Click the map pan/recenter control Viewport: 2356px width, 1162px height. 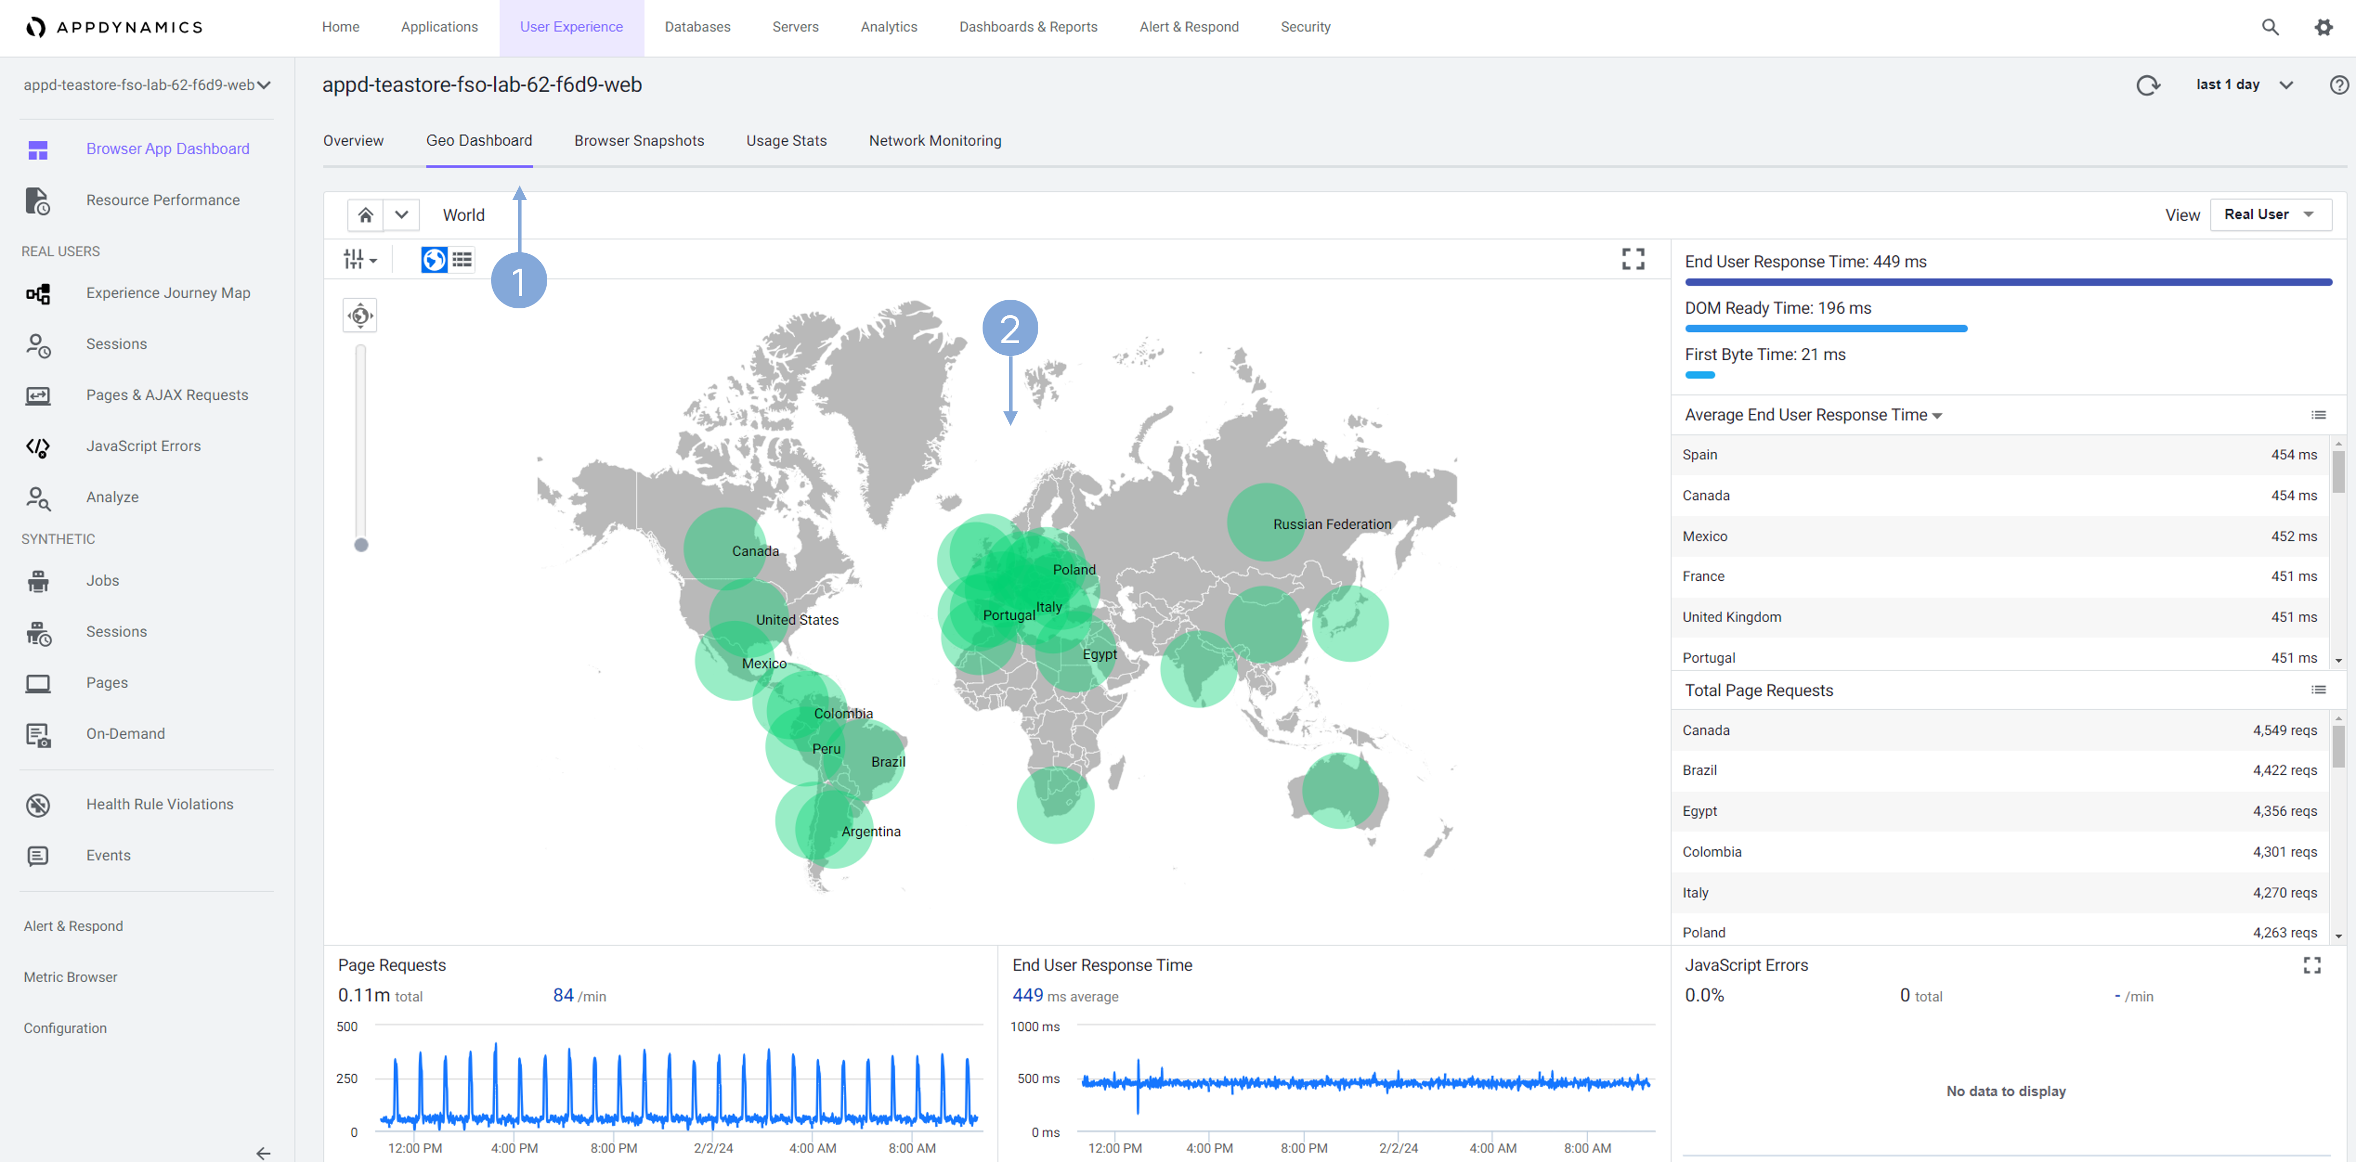coord(360,316)
